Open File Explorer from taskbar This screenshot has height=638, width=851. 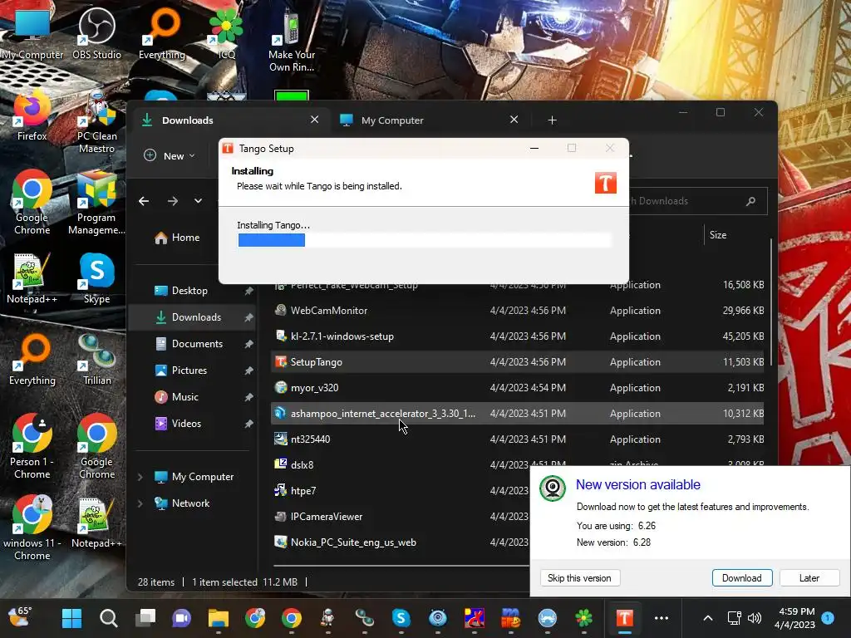click(x=219, y=618)
